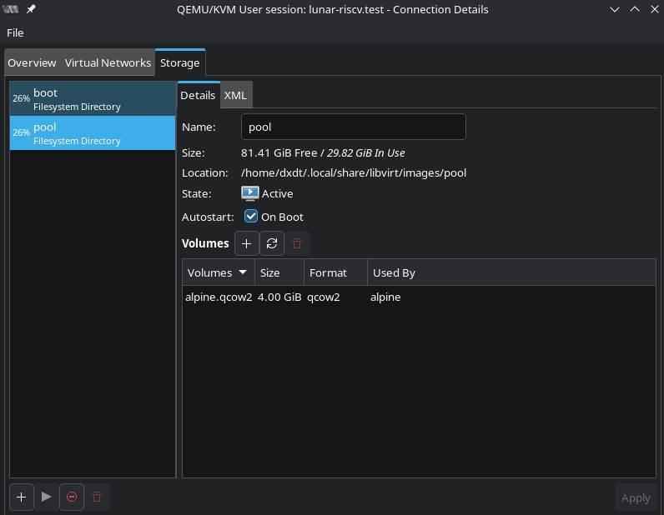The width and height of the screenshot is (664, 515).
Task: Select the boot storage pool
Action: 93,99
